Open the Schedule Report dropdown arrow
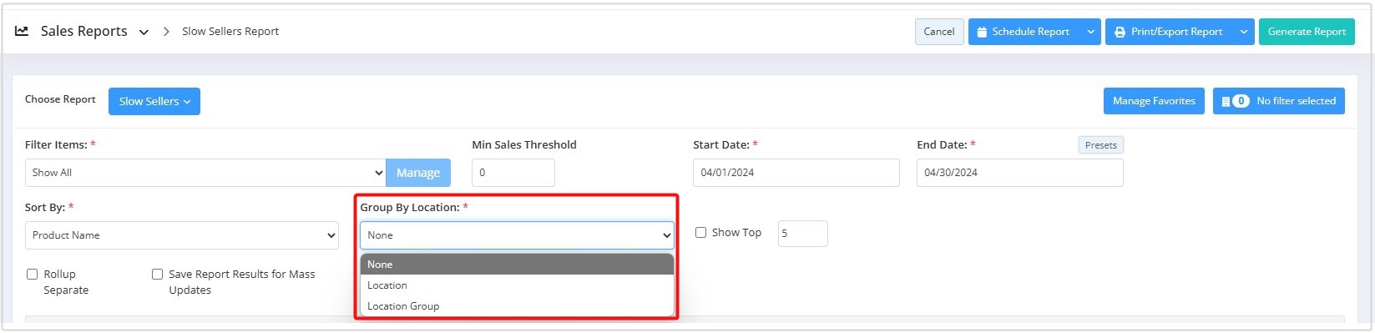1375x333 pixels. point(1090,32)
